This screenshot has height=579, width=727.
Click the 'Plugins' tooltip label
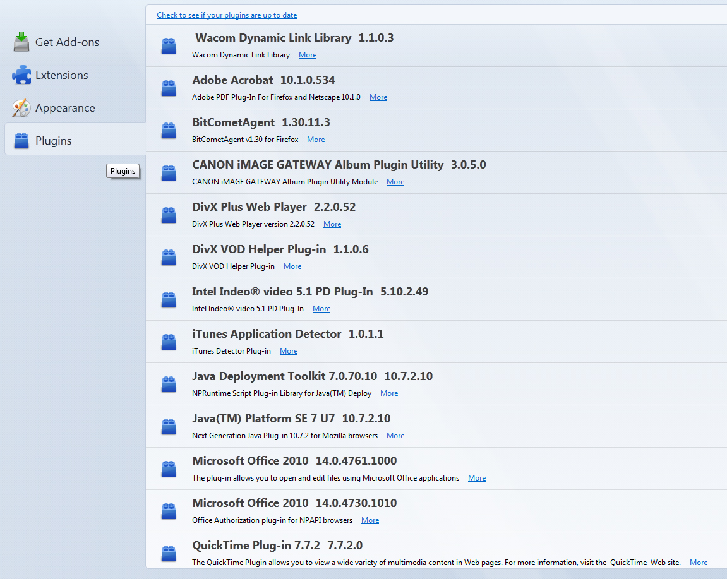(123, 171)
